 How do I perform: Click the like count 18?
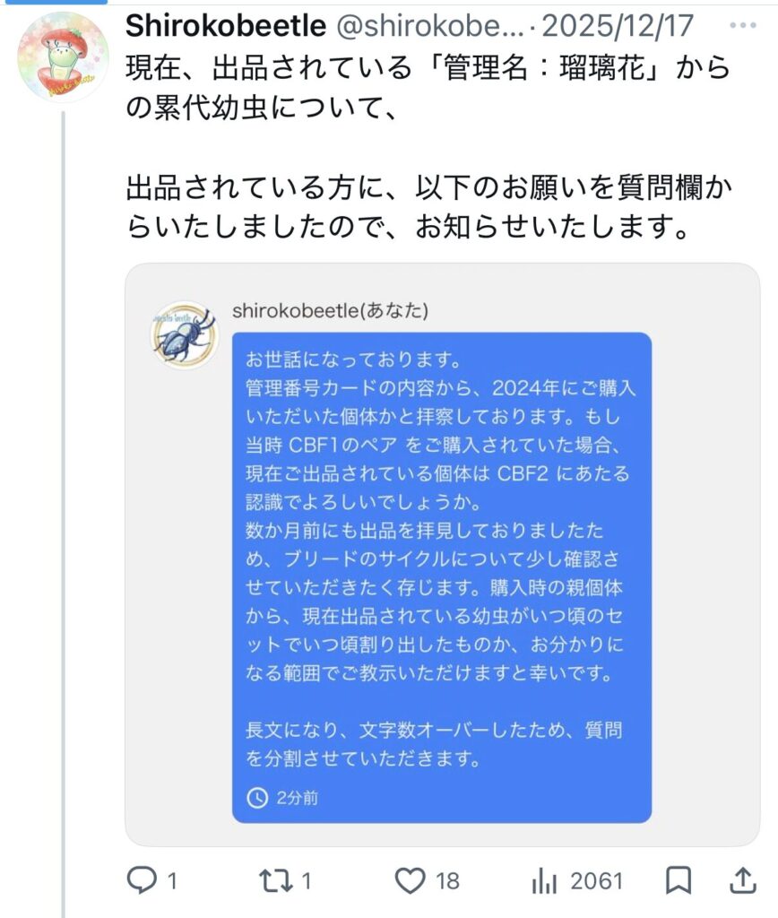(447, 881)
